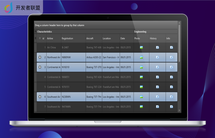Collapse the Characteristics column band handle
Viewport: 215px width, 138px height.
click(x=35, y=32)
